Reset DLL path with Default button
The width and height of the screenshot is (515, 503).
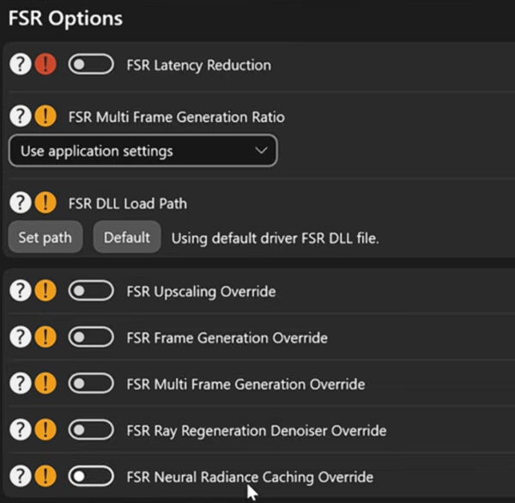[x=127, y=237]
